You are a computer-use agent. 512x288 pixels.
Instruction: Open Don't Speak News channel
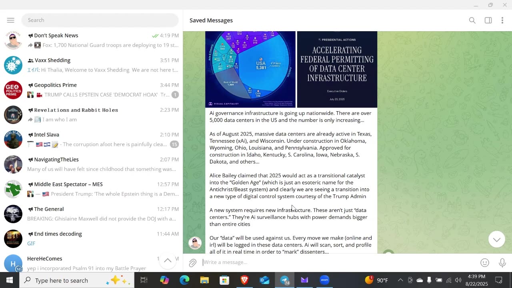(91, 40)
